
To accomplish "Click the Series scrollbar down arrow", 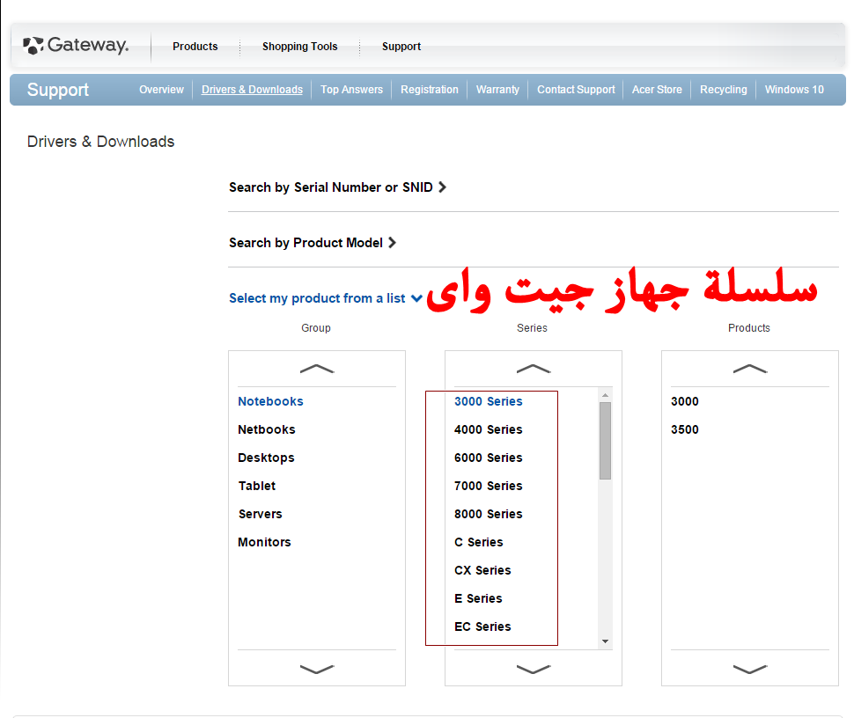I will 605,641.
